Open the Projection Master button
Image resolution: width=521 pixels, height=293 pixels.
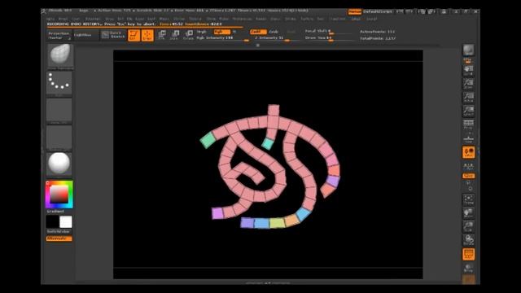pos(59,36)
